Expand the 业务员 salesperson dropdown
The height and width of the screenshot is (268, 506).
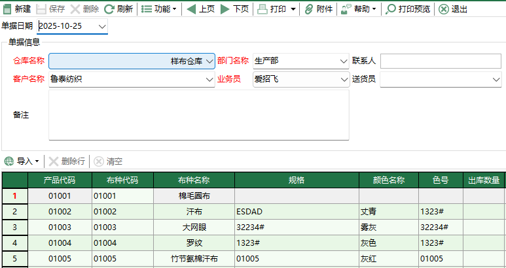pyautogui.click(x=344, y=79)
